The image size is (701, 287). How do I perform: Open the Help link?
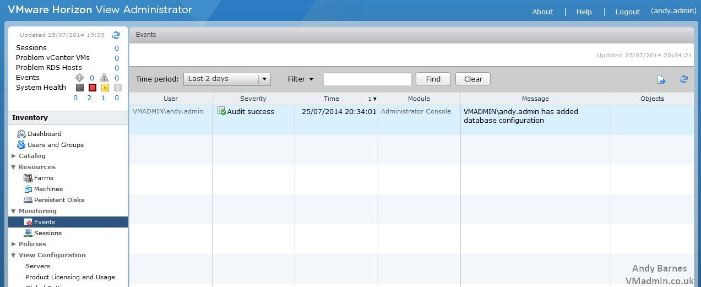[x=584, y=12]
